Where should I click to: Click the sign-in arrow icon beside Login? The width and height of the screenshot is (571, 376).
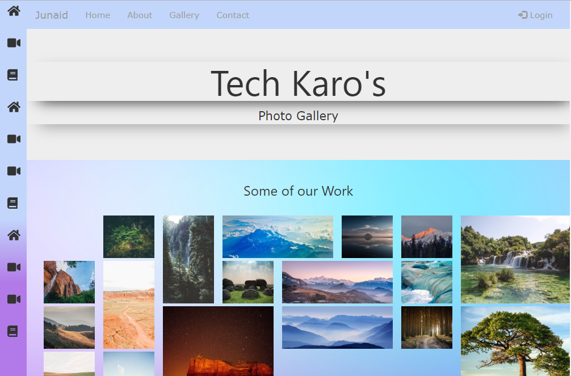(x=523, y=15)
